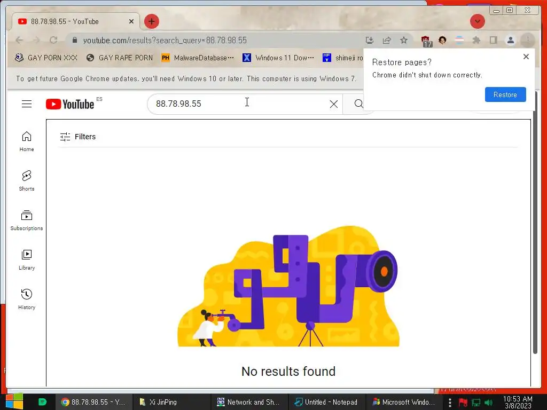Go back in Chrome

(19, 40)
